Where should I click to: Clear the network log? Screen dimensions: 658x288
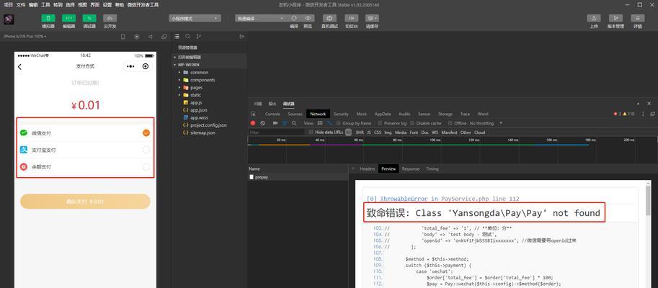tap(263, 123)
